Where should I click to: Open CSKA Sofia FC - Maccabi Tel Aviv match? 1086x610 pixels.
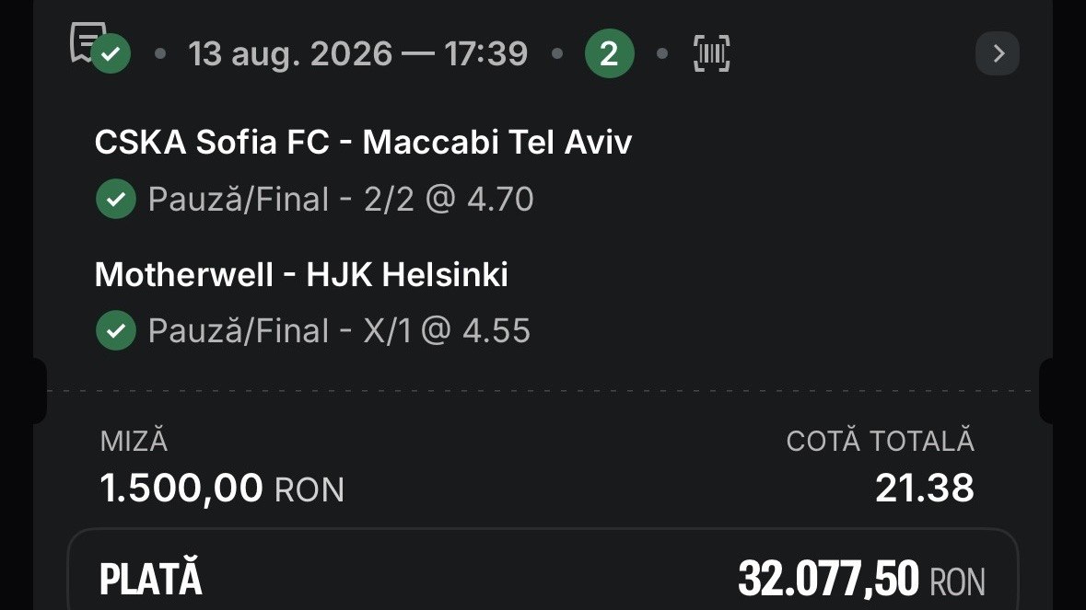coord(363,143)
